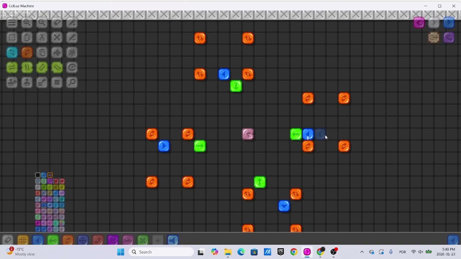Click the magnifier search cell icon
461x259 pixels.
tap(72, 83)
